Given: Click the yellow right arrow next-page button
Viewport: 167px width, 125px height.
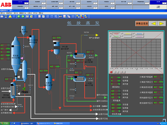Looking at the screenshot, I should point(161,24).
